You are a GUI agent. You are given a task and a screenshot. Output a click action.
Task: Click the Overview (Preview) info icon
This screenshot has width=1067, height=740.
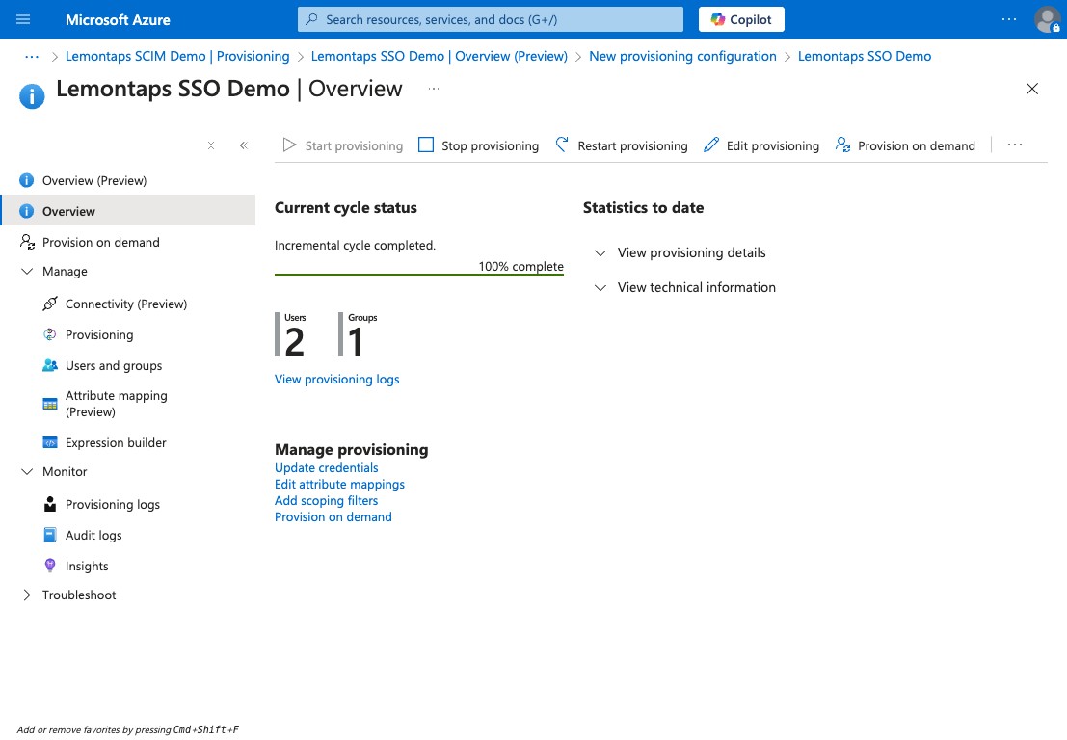point(27,180)
